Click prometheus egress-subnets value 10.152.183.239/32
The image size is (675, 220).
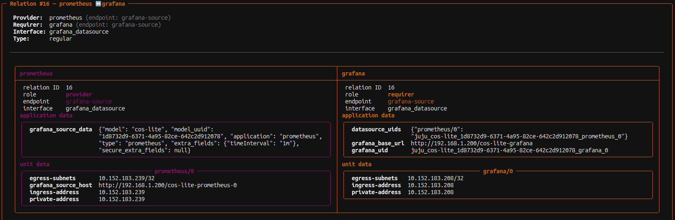coord(127,178)
